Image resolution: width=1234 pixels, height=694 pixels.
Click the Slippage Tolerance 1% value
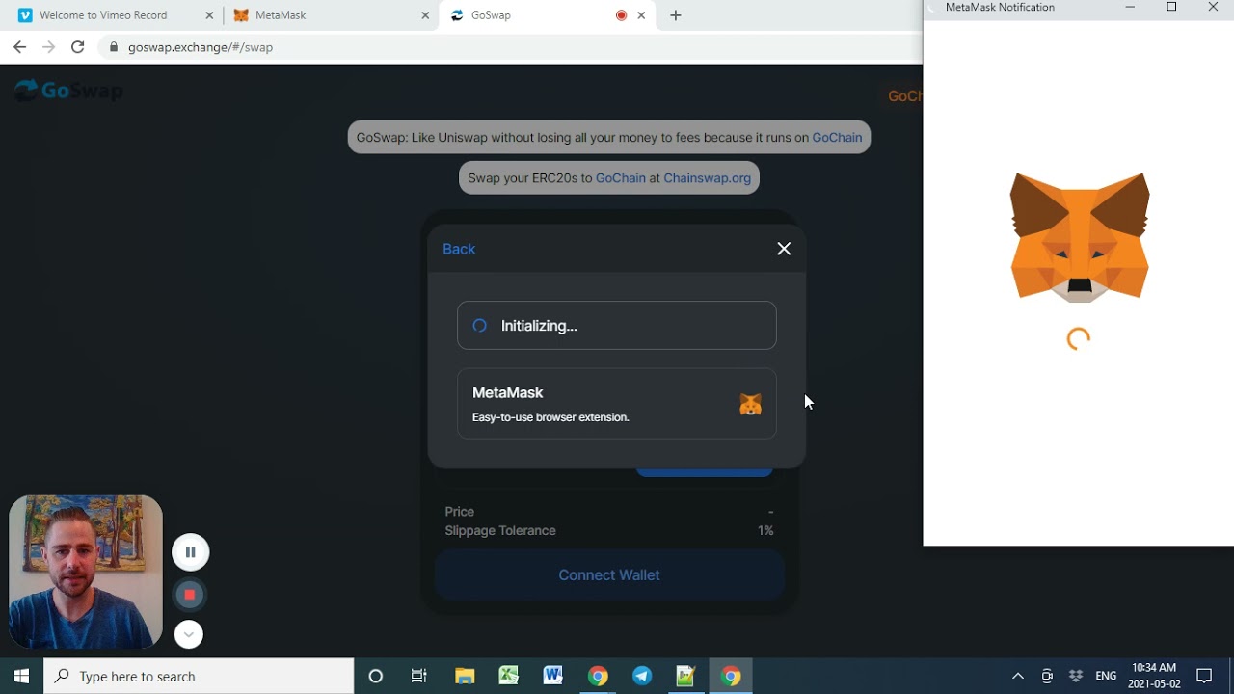coord(765,530)
